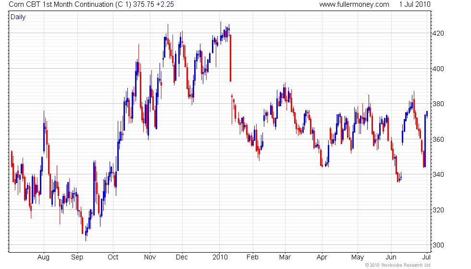Click the 'Oct' month label on the time axis
This screenshot has height=269, width=471.
113,257
